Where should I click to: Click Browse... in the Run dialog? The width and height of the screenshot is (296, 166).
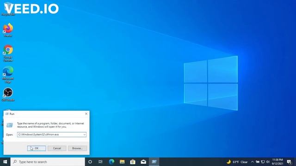[77, 148]
